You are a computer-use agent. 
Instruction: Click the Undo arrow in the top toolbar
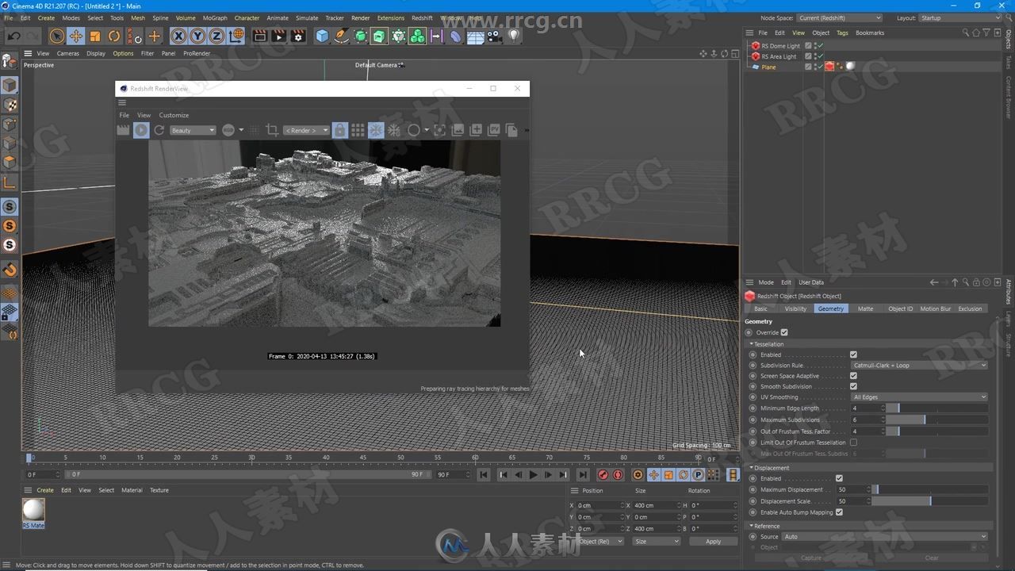[x=13, y=36]
